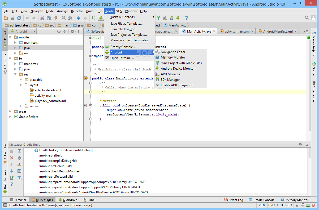Select playback_controls.xml in project tree
Screen dimensions: 319x210
[50, 101]
